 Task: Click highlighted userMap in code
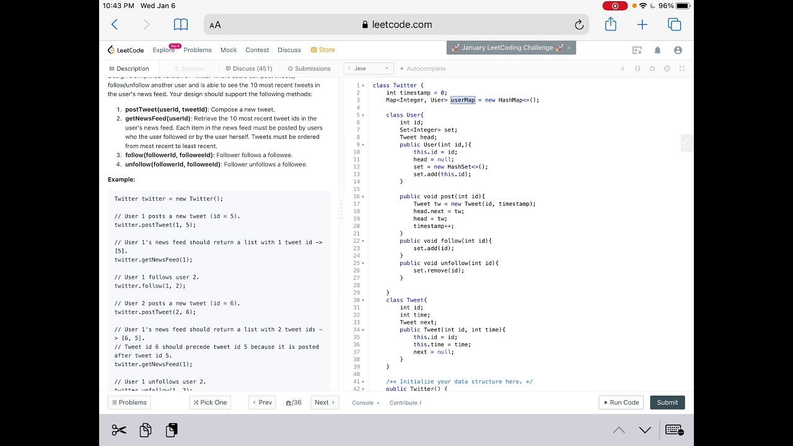463,100
